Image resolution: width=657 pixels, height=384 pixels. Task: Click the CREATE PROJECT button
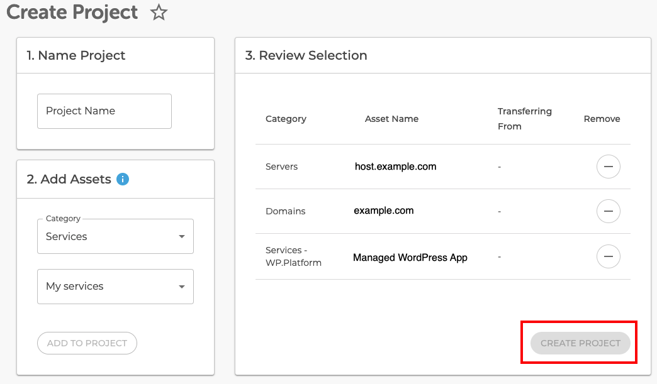coord(580,343)
